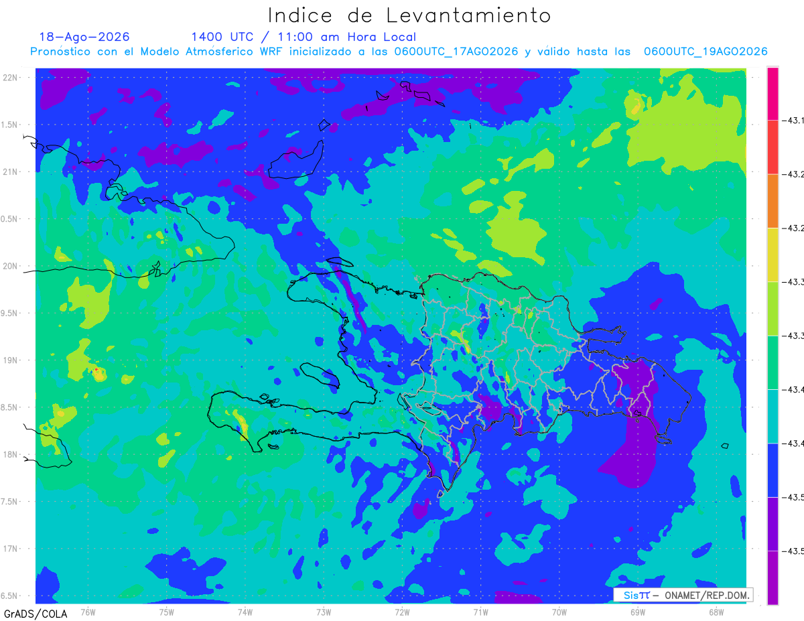Pick the orange swatch in the color bar
This screenshot has height=621, width=804.
pos(773,201)
